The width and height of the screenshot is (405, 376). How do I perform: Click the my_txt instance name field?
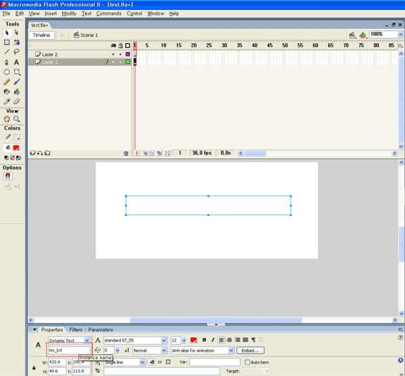[x=69, y=350]
